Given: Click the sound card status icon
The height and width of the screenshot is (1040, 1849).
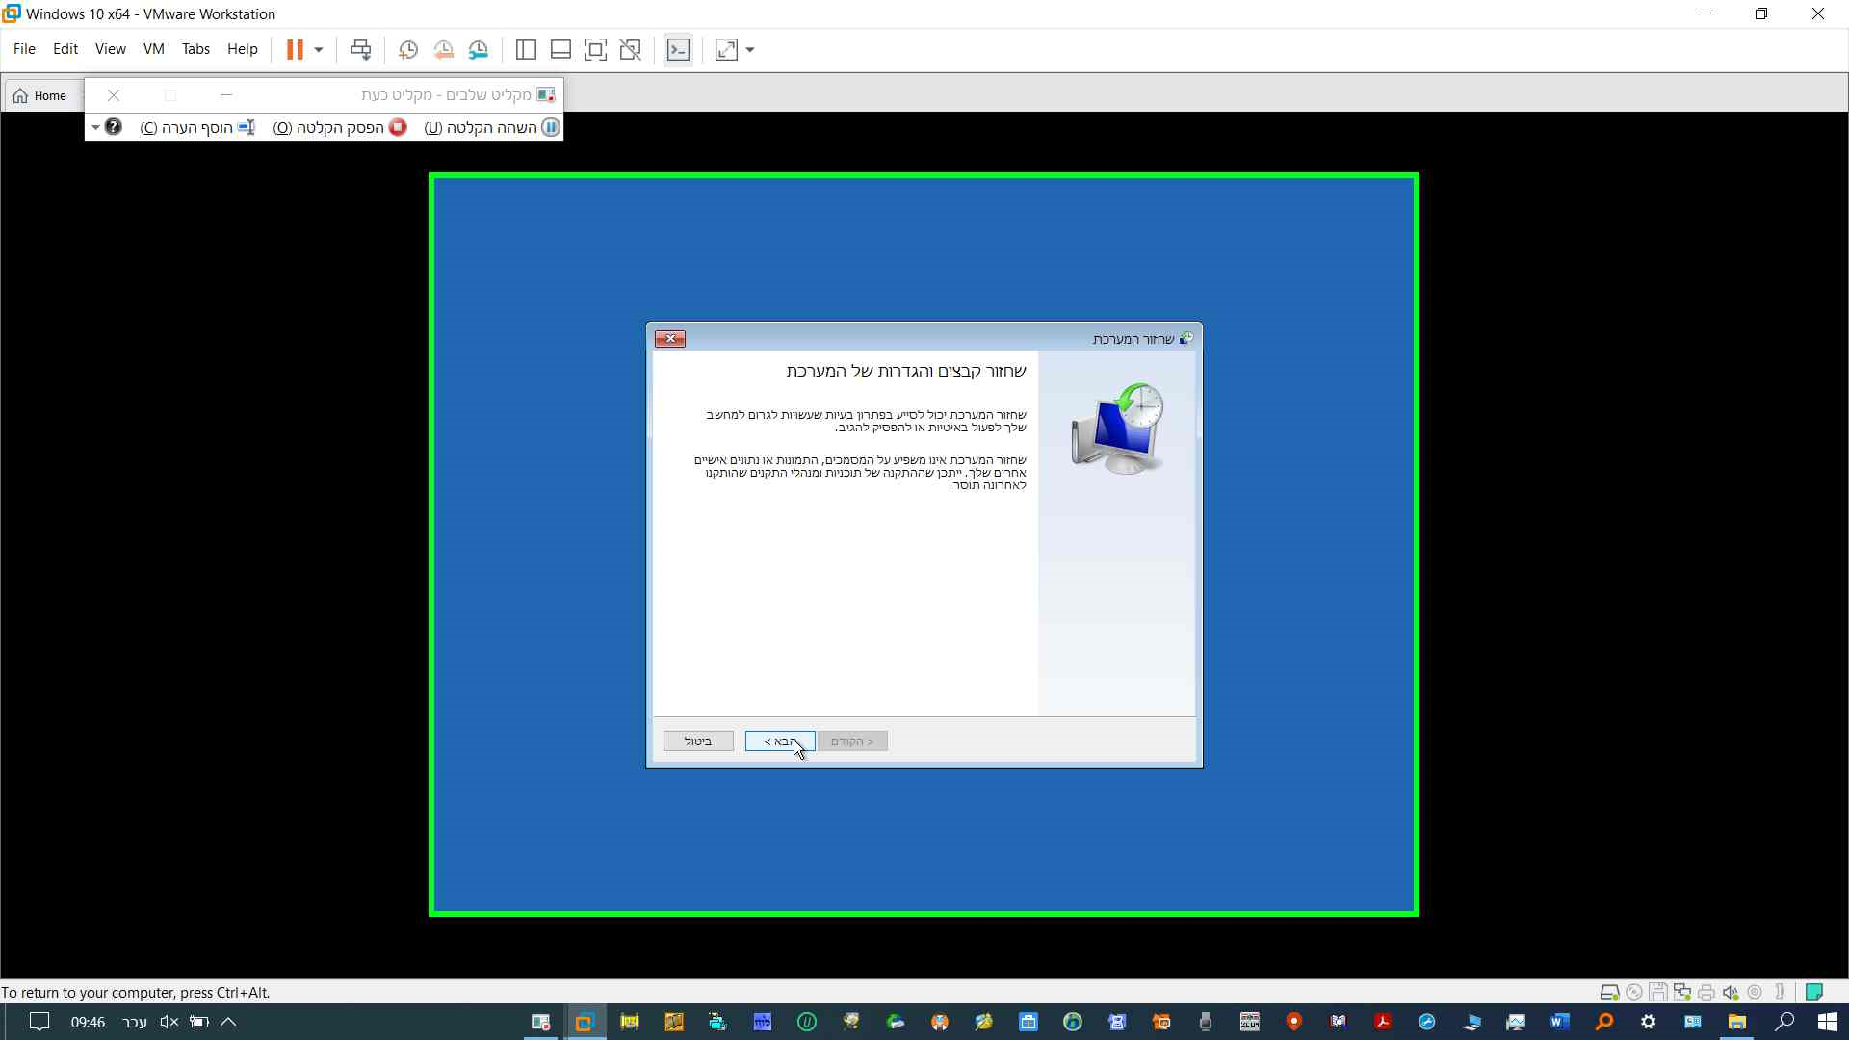Looking at the screenshot, I should click(x=1731, y=992).
